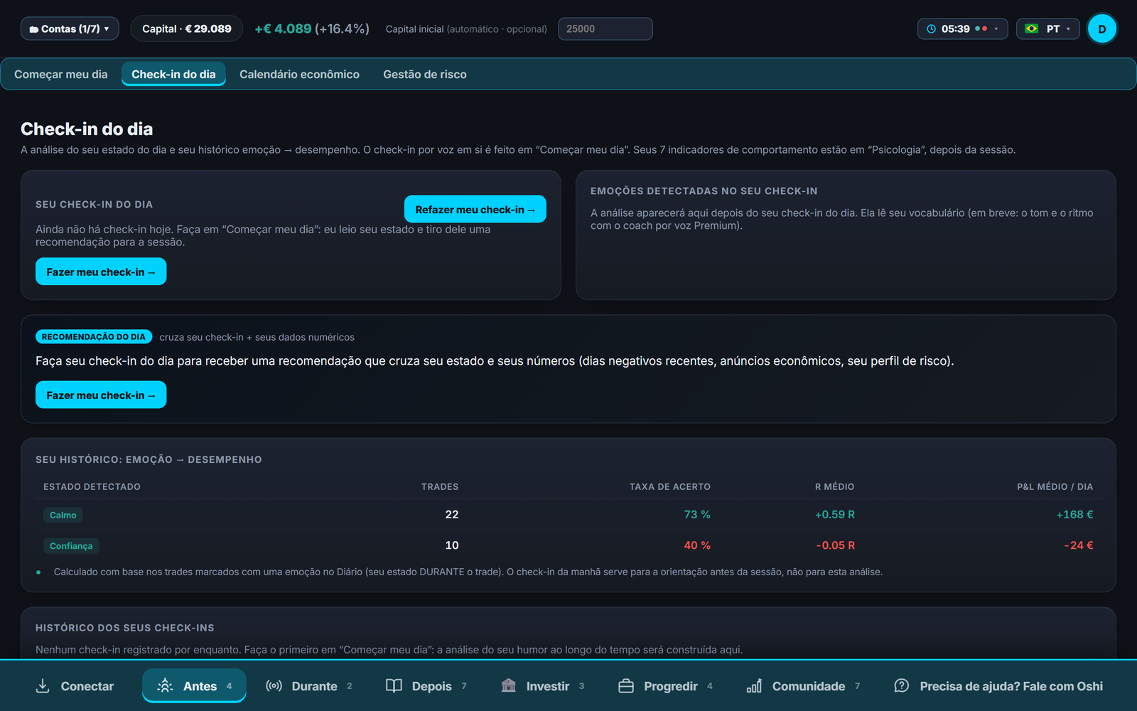
Task: Click Fazer meu check-in under recomendação
Action: (x=101, y=395)
